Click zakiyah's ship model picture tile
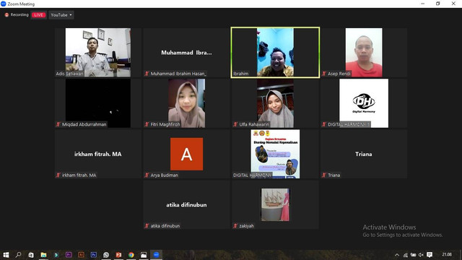 (275, 204)
